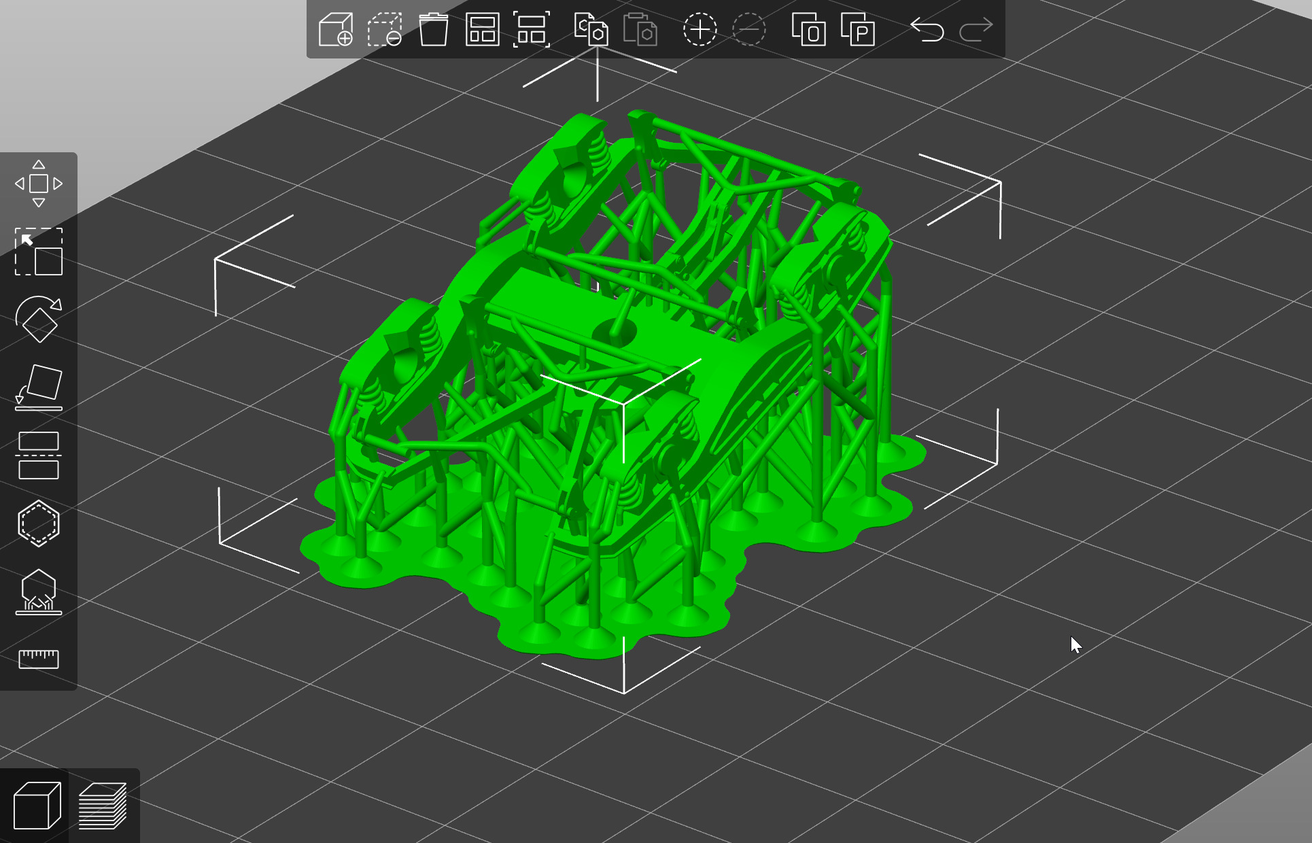Viewport: 1312px width, 843px height.
Task: Click the trash delete icon
Action: 433,30
